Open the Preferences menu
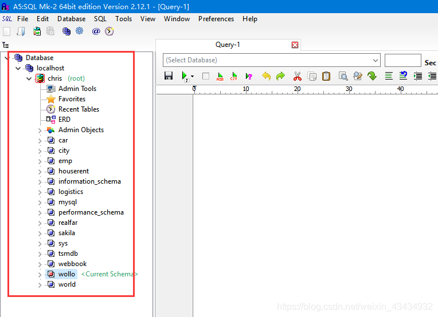Viewport: 438px width, 317px height. [216, 19]
